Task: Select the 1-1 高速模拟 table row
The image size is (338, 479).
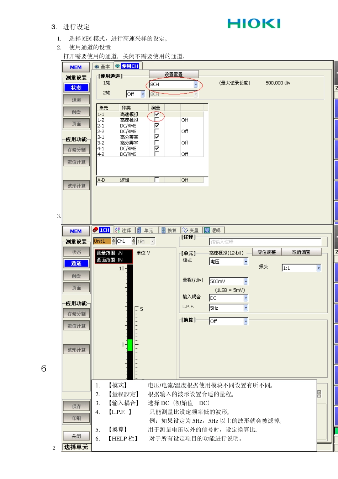Action: point(150,114)
